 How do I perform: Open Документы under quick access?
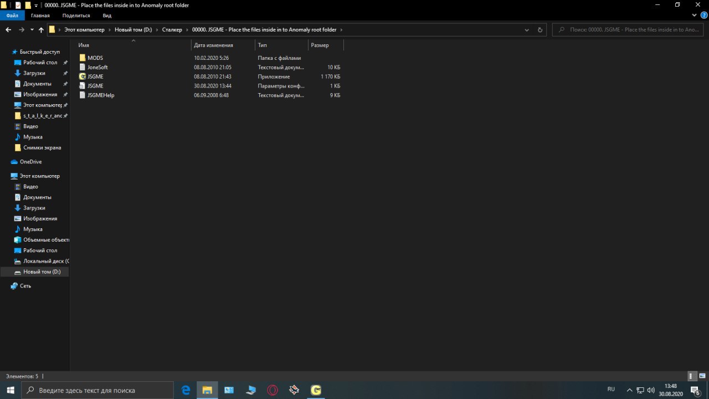[x=37, y=84]
